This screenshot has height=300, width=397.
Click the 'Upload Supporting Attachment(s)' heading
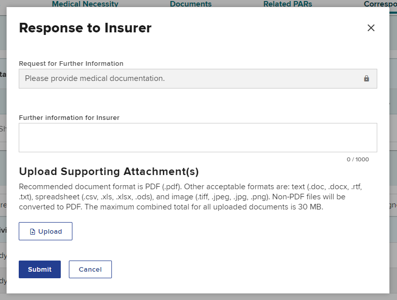tap(108, 171)
